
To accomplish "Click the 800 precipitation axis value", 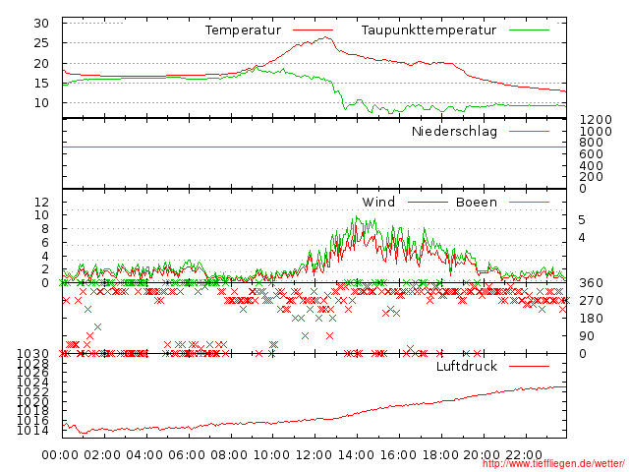I will [x=592, y=142].
